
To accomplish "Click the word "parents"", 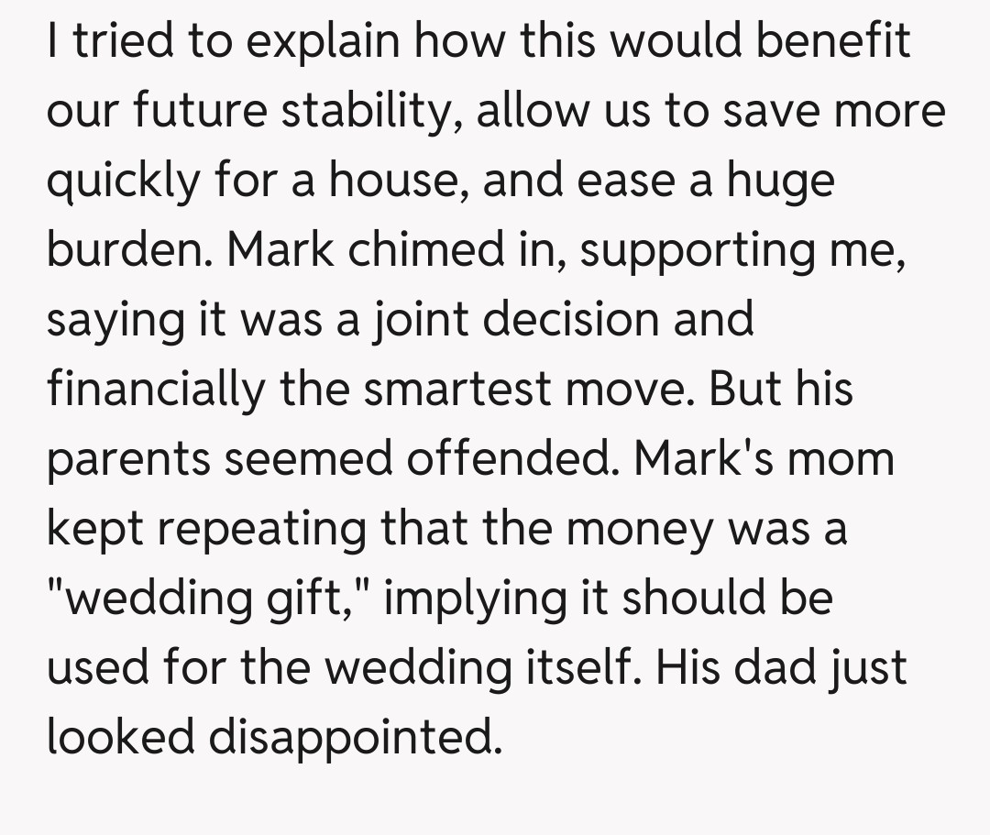I will coord(127,459).
